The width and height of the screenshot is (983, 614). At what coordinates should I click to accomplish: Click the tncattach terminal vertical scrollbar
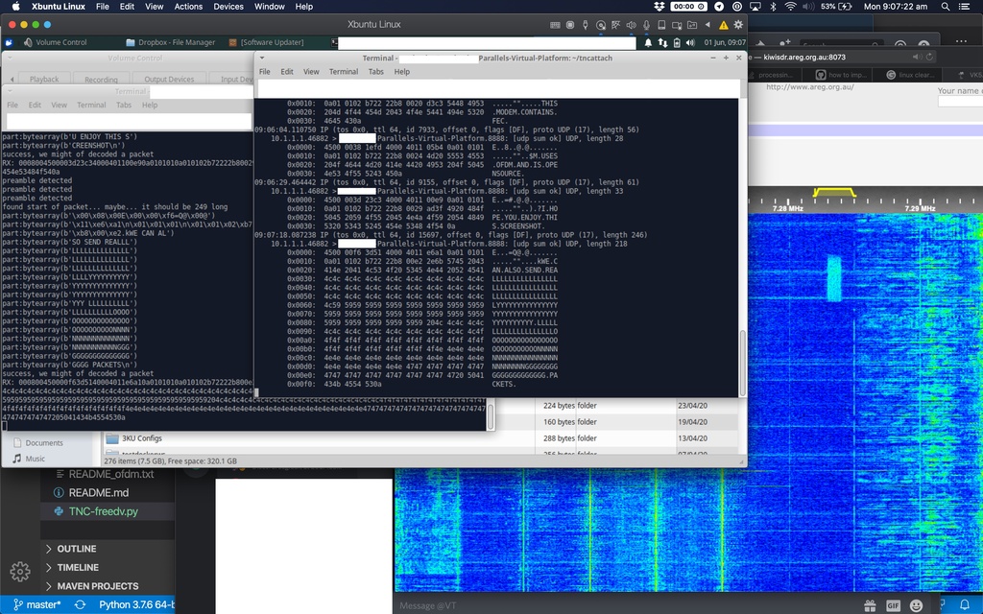742,363
